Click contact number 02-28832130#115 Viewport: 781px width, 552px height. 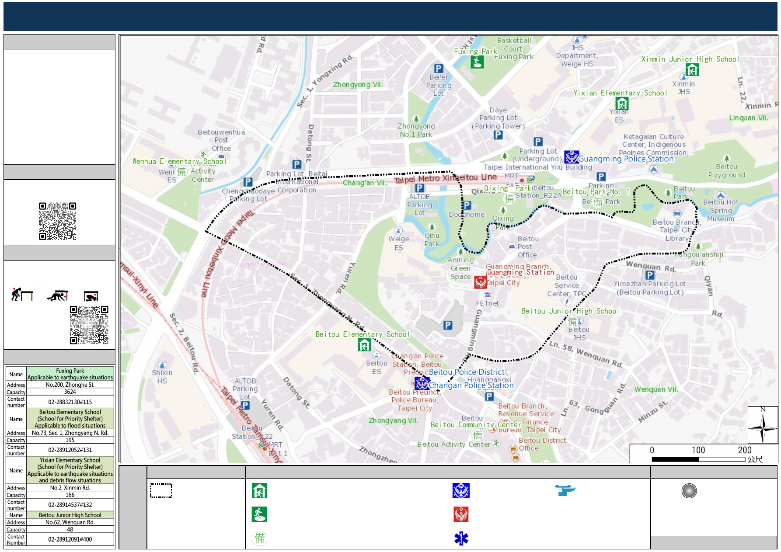tap(70, 402)
